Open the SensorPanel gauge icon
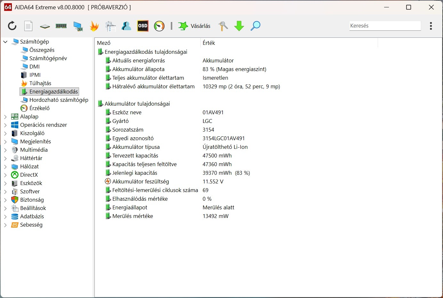The width and height of the screenshot is (443, 298). point(159,26)
